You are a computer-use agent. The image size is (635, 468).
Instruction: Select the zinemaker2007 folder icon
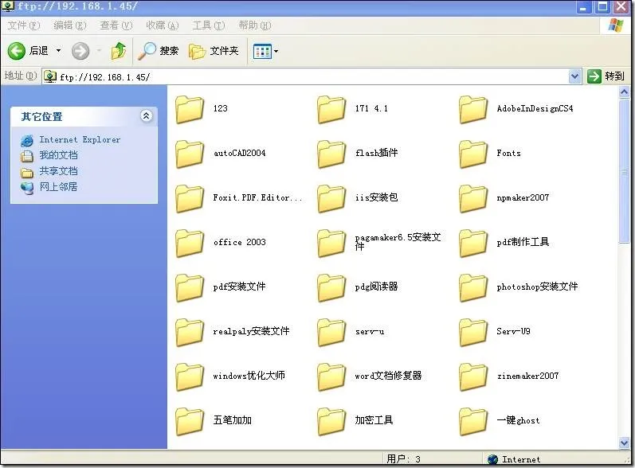coord(473,376)
